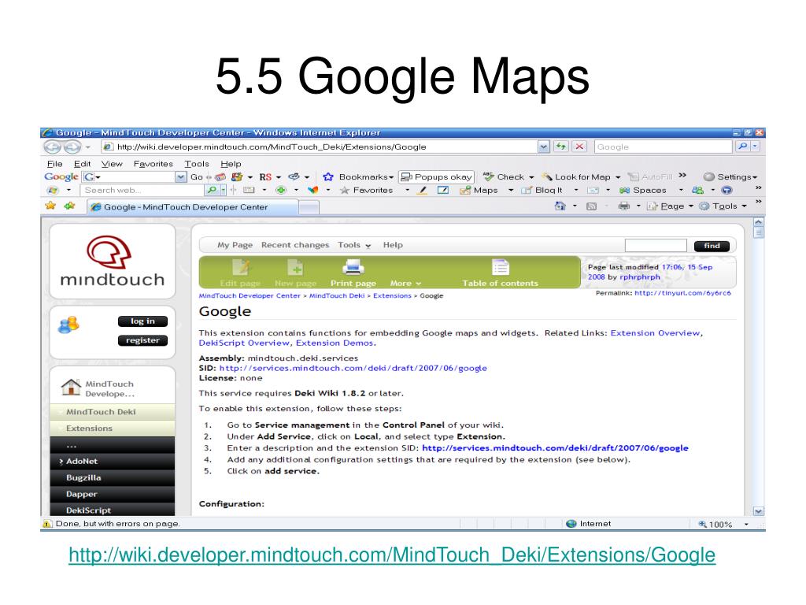Expand the Bookmarks dropdown on Google toolbar

point(391,177)
